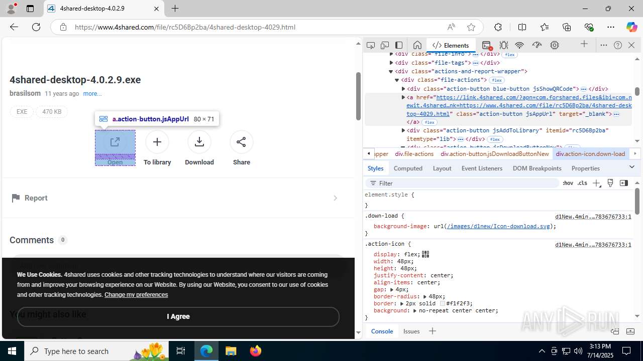Open Icon-download.svg URL link in styles
This screenshot has width=643, height=361.
coord(498,226)
